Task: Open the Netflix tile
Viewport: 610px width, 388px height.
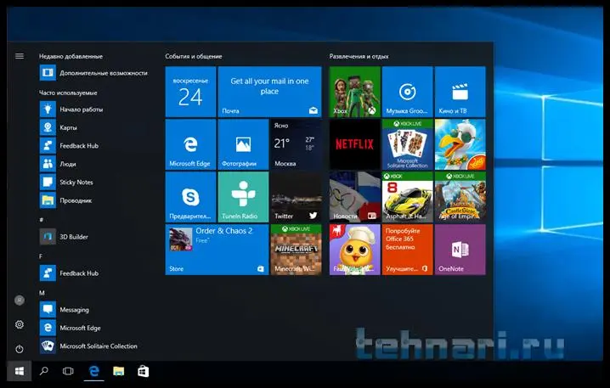Action: 355,144
